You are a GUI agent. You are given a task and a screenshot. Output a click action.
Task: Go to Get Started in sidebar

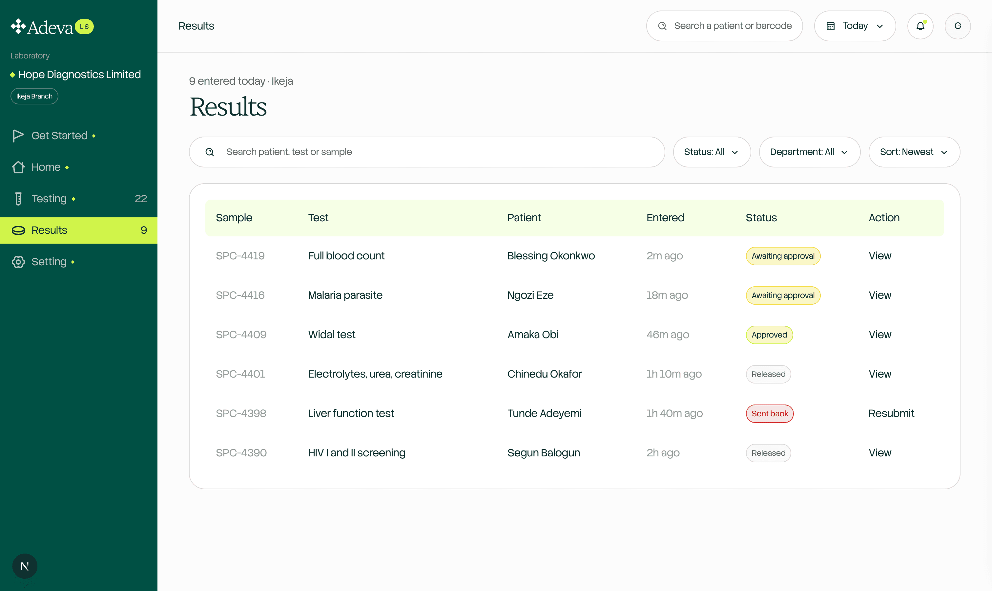pos(59,135)
